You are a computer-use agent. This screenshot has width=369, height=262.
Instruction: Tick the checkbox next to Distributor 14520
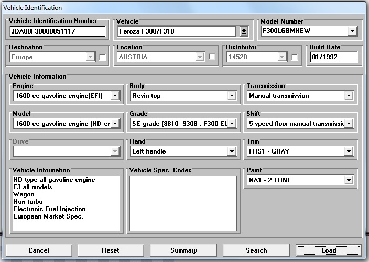coord(295,57)
